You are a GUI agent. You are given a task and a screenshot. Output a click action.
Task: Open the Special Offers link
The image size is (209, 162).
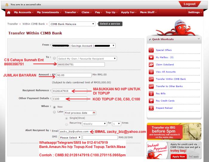click(164, 50)
